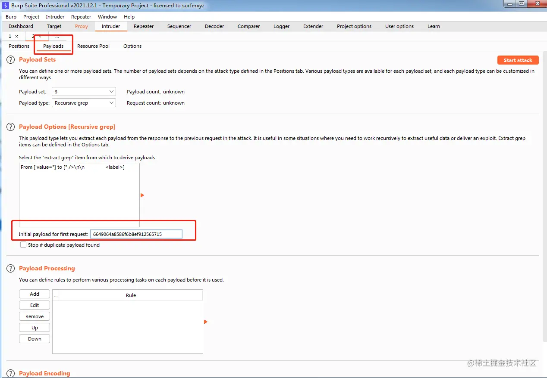This screenshot has height=378, width=547.
Task: Click Remove in Payload Processing
Action: (x=35, y=316)
